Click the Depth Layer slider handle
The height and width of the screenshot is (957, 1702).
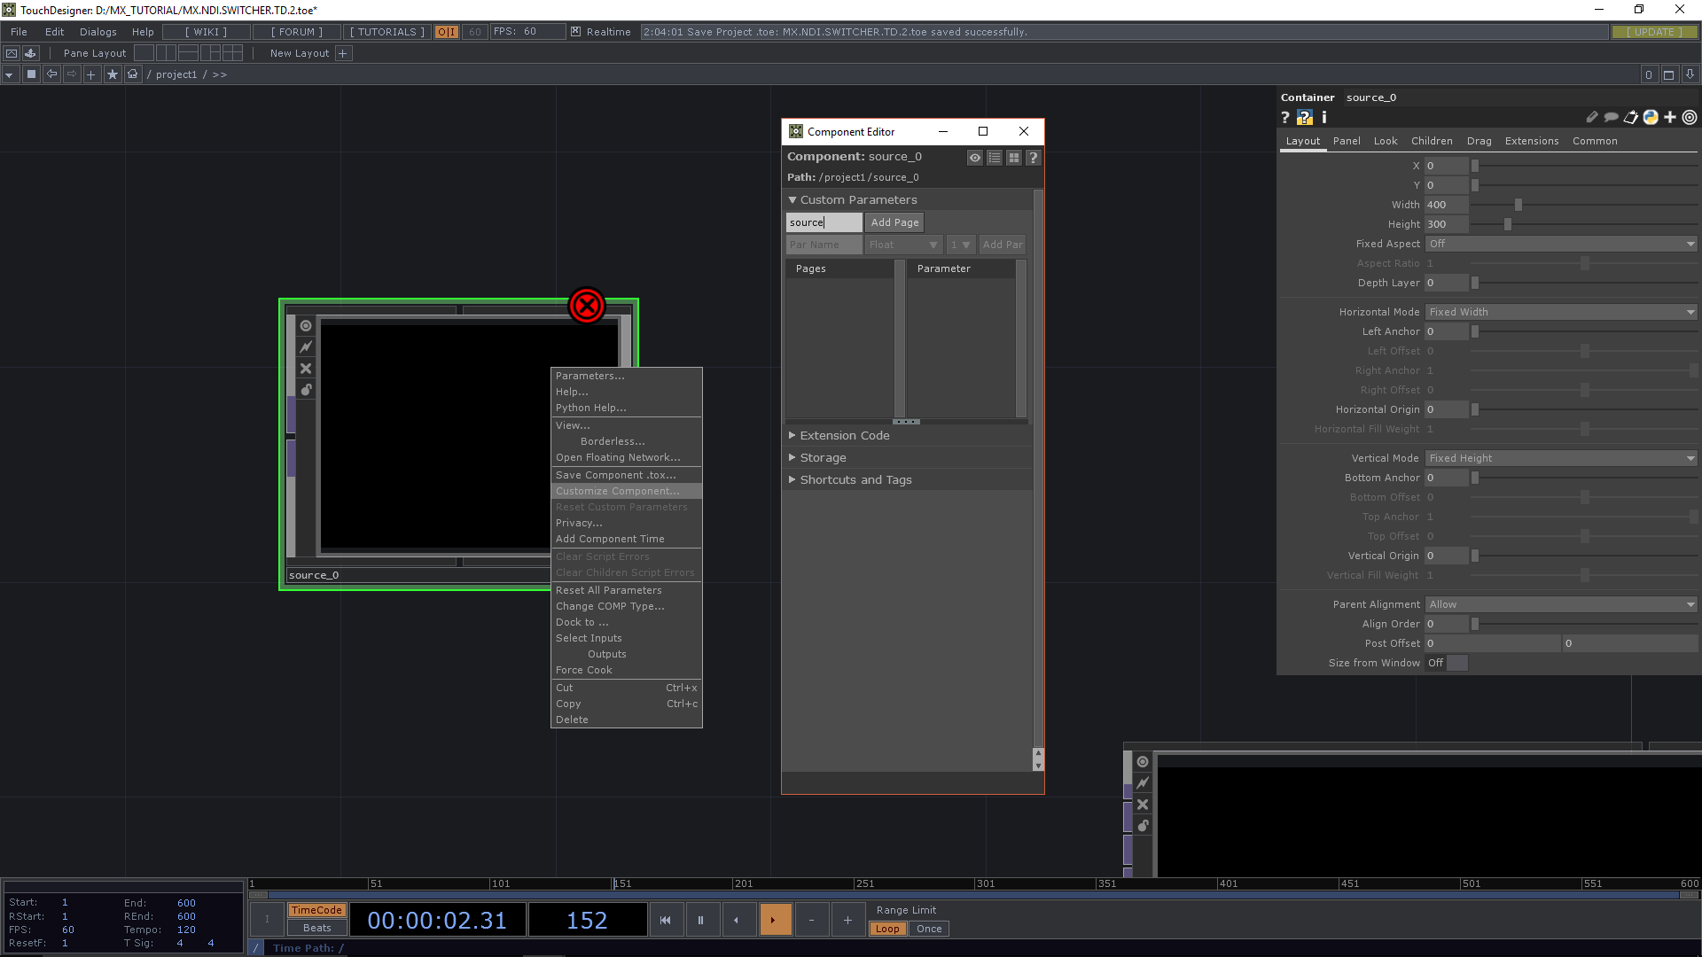pyautogui.click(x=1475, y=283)
